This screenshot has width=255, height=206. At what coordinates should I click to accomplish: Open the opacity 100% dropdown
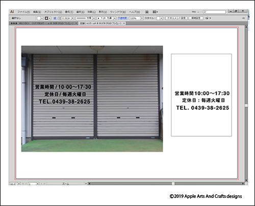142,18
